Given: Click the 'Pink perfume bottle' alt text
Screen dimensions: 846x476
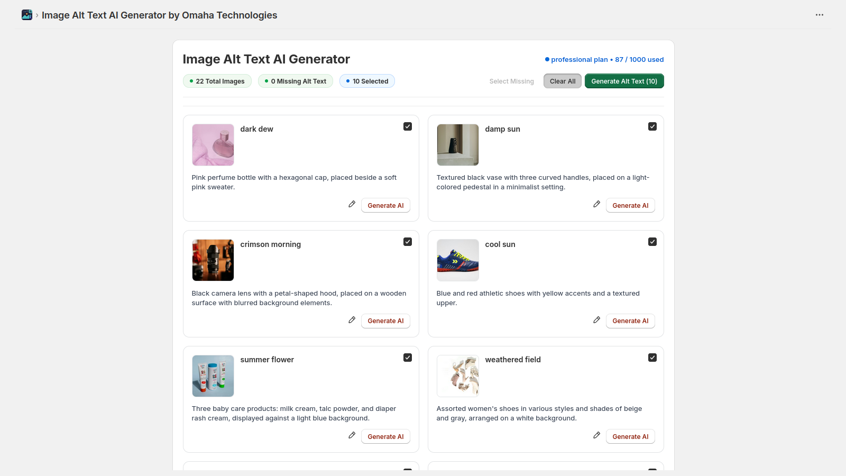Looking at the screenshot, I should [x=294, y=182].
